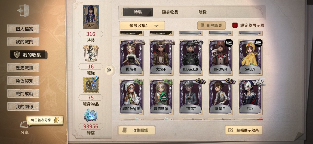Select the 時裝 tab
Screen dimensions: 313x144
(138, 12)
